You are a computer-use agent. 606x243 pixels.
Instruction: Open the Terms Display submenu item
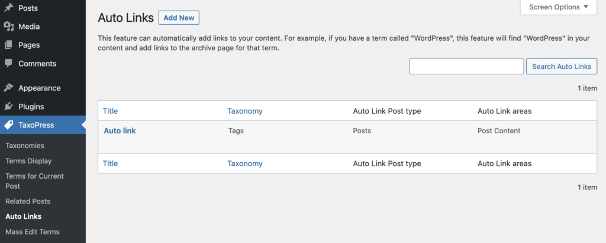point(28,161)
